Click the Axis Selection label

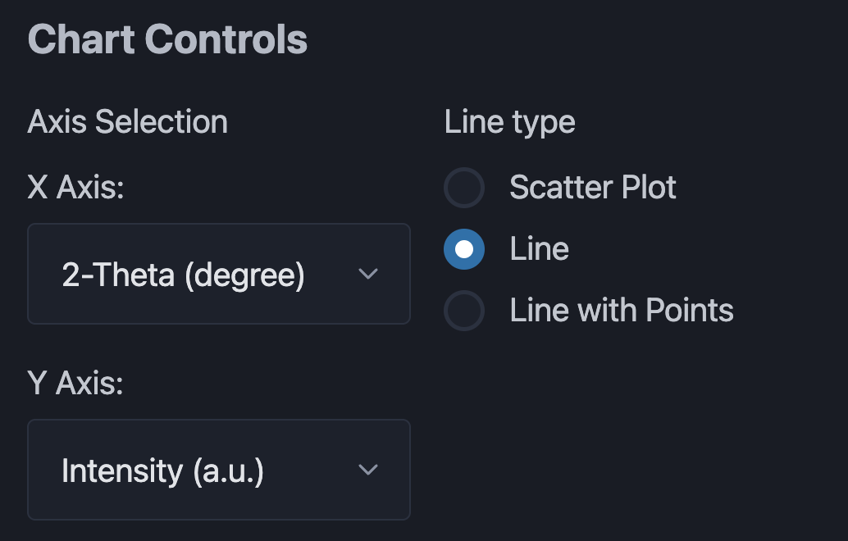point(127,122)
